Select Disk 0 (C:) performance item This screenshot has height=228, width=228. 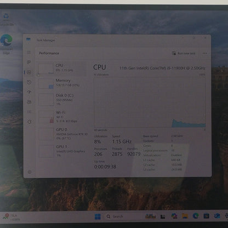(62, 99)
